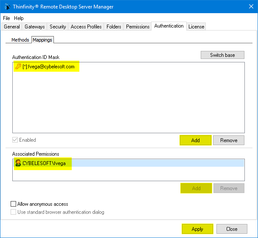Switch to the General tab
This screenshot has height=238, width=258.
pos(12,27)
